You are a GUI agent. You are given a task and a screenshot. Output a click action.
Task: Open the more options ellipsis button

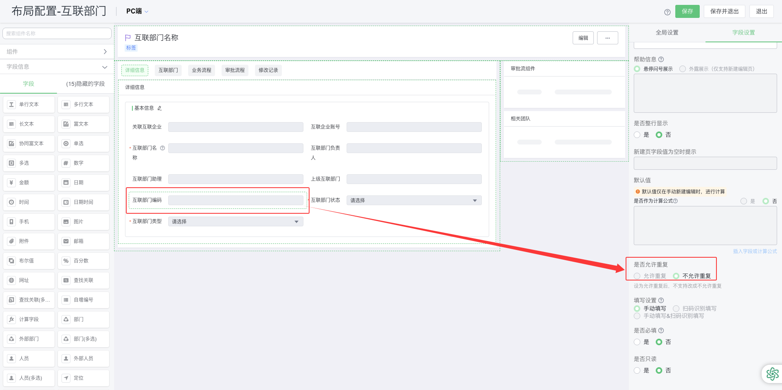[x=607, y=38]
